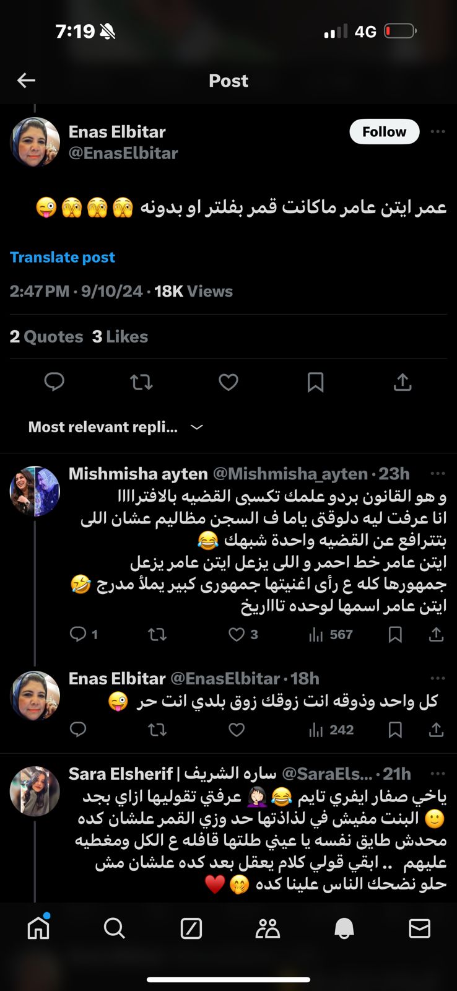Viewport: 457px width, 991px height.
Task: Like Mishmisha ayten's reply
Action: [237, 634]
